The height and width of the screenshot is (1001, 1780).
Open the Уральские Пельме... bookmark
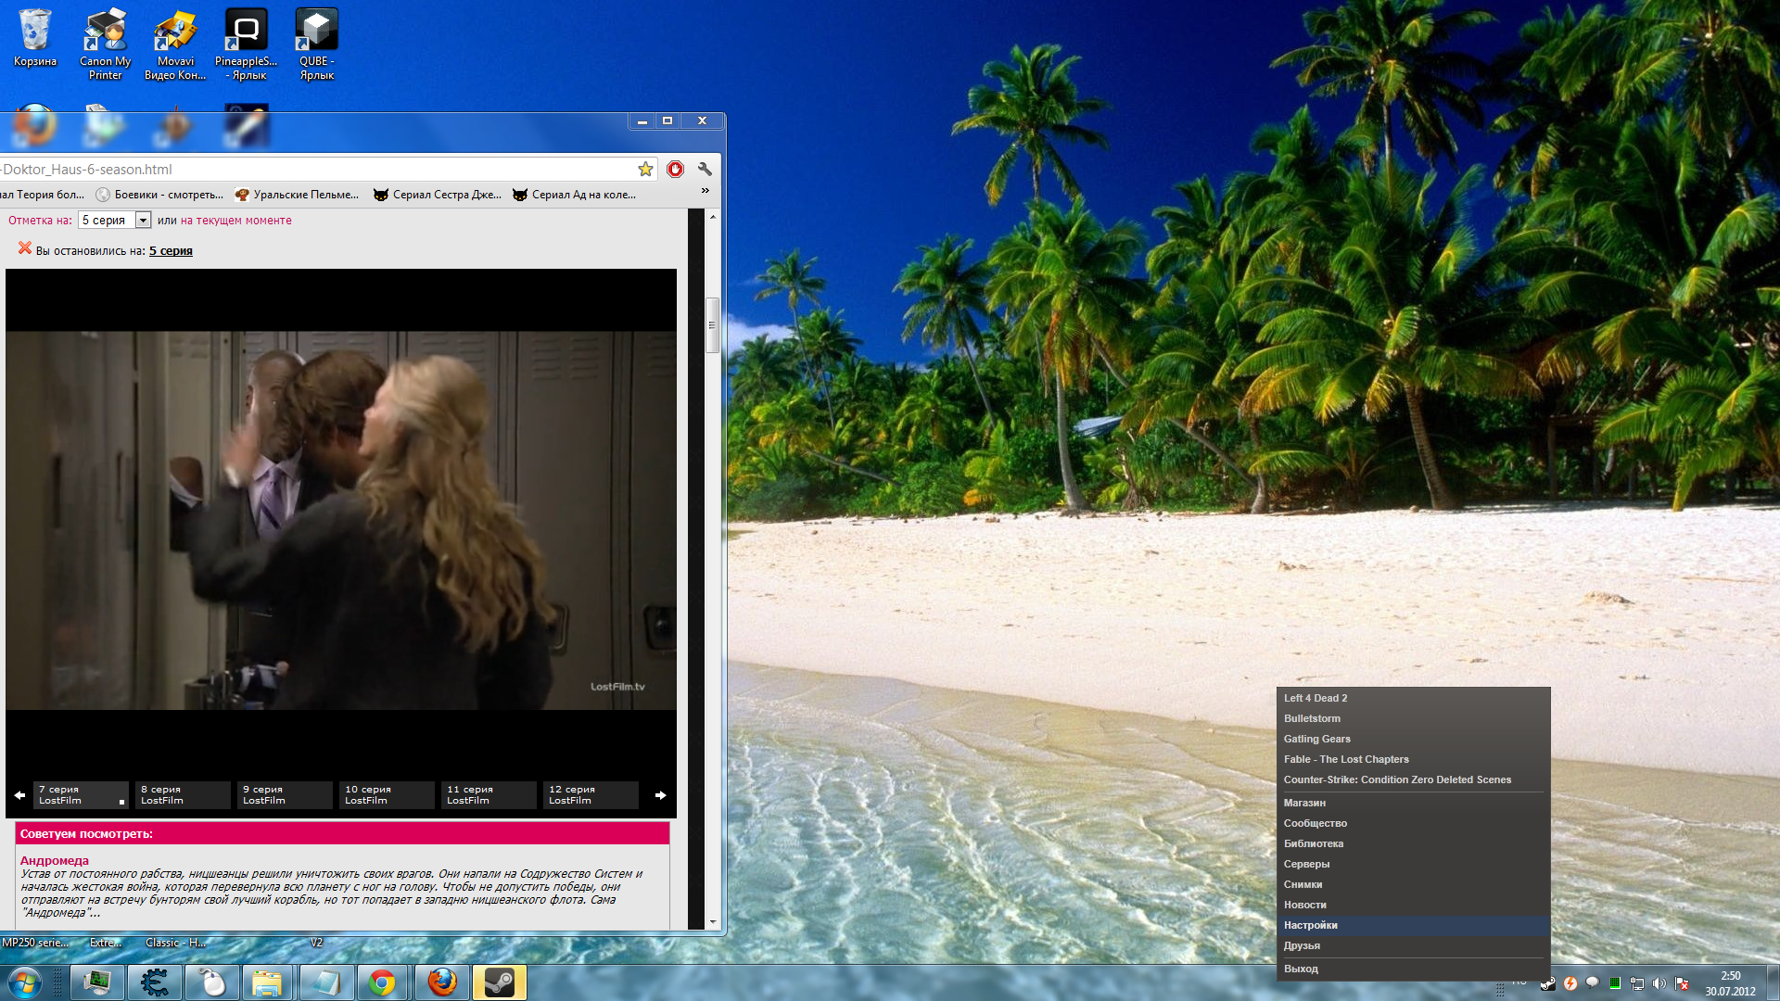tap(297, 195)
